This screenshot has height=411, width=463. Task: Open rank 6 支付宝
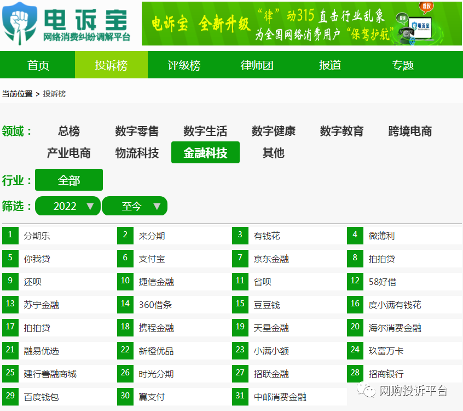tap(173, 259)
